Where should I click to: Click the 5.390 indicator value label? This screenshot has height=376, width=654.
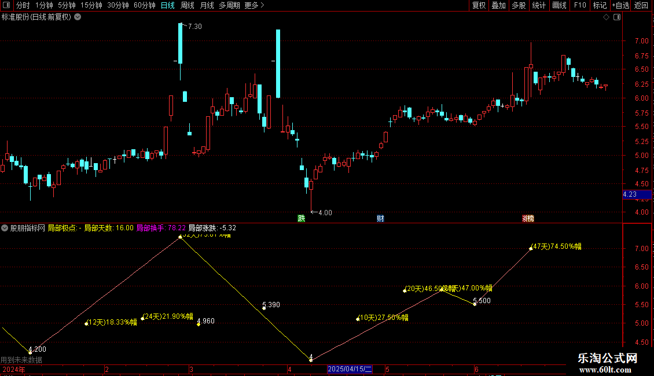(x=271, y=305)
